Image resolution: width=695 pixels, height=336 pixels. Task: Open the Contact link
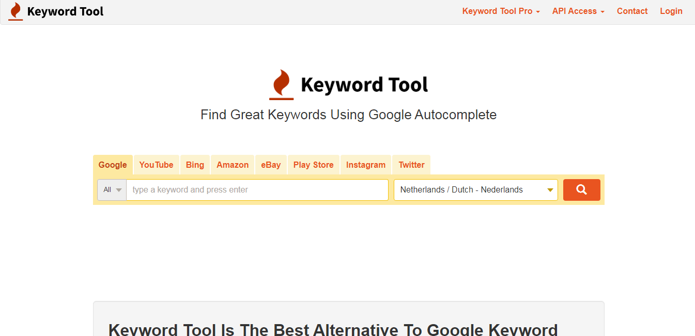pos(632,11)
